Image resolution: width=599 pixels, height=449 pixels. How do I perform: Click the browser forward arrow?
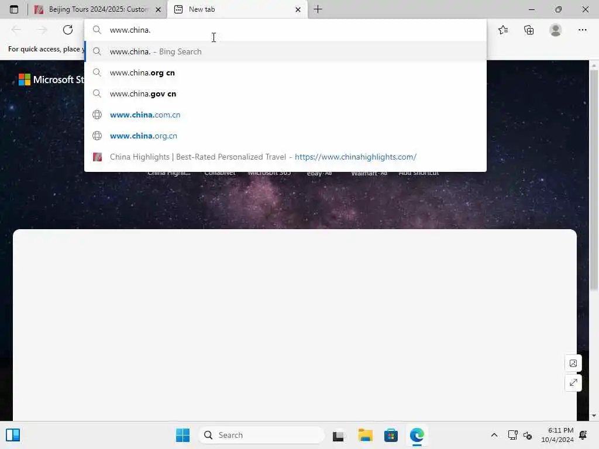tap(42, 30)
